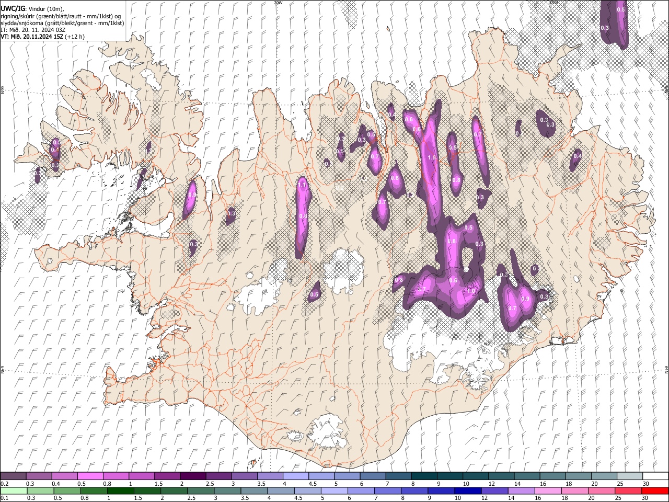Click the 14 label in the rain legend

pyautogui.click(x=511, y=498)
